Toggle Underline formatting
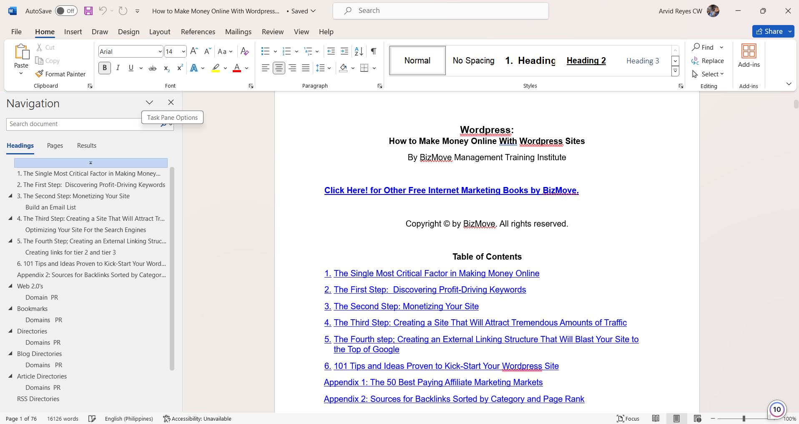The width and height of the screenshot is (799, 424). point(131,68)
